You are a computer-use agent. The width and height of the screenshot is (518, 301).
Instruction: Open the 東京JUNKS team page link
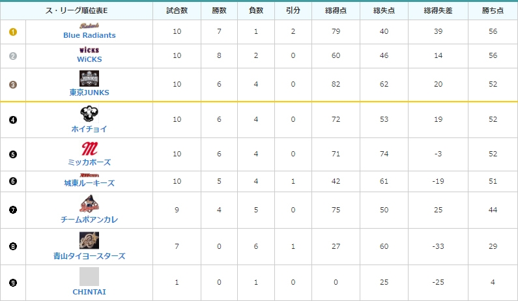coord(89,93)
